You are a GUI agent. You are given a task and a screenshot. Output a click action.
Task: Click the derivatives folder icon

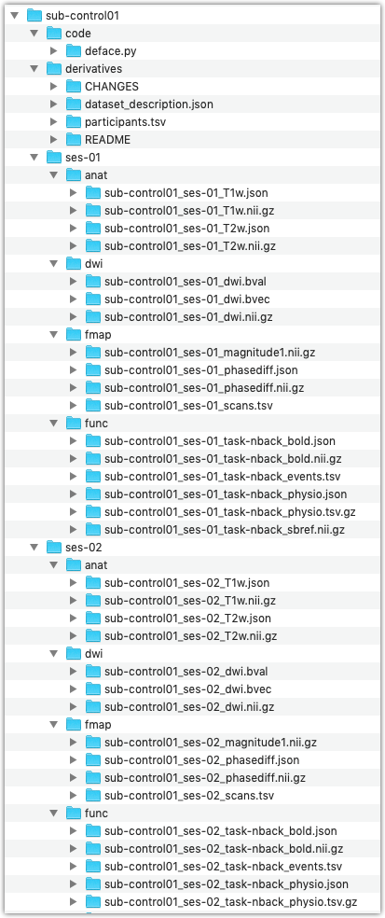click(54, 69)
